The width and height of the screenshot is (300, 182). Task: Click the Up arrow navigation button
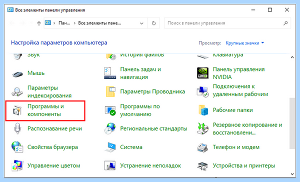(39, 23)
